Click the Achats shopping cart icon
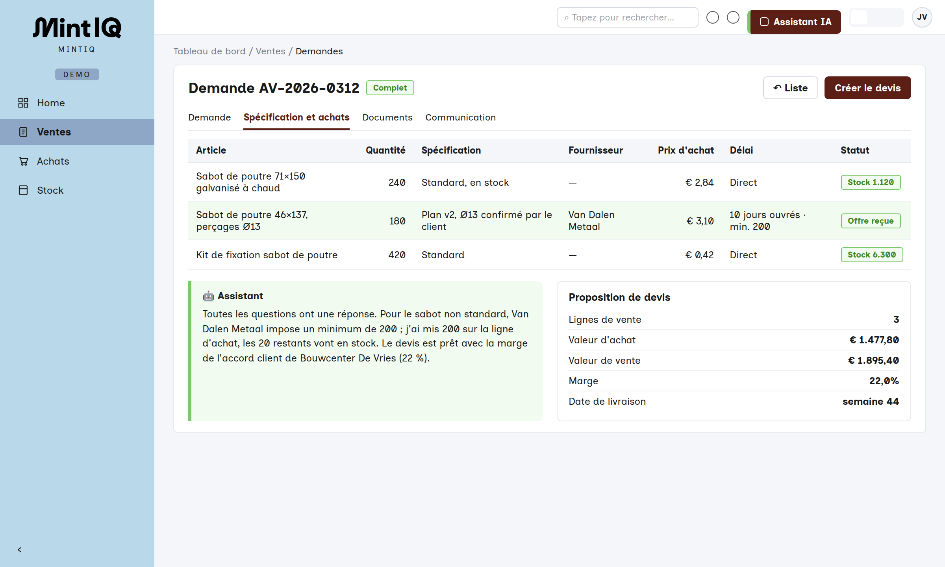This screenshot has width=945, height=567. (23, 161)
